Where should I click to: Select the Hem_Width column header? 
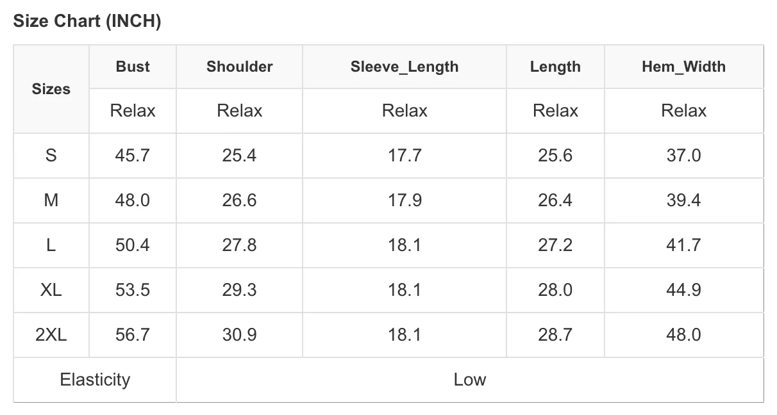tap(683, 67)
